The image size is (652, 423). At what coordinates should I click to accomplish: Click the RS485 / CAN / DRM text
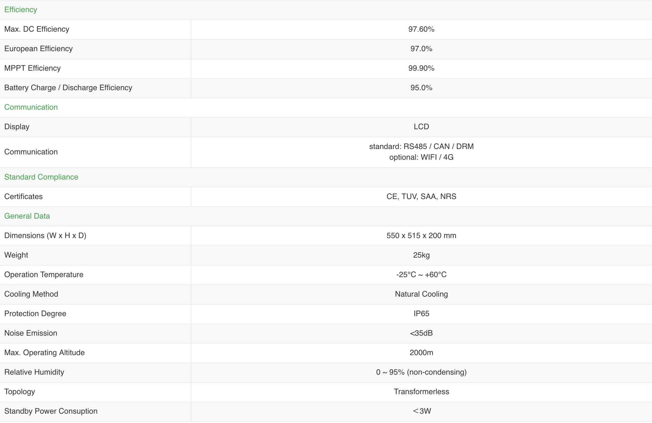pyautogui.click(x=438, y=146)
